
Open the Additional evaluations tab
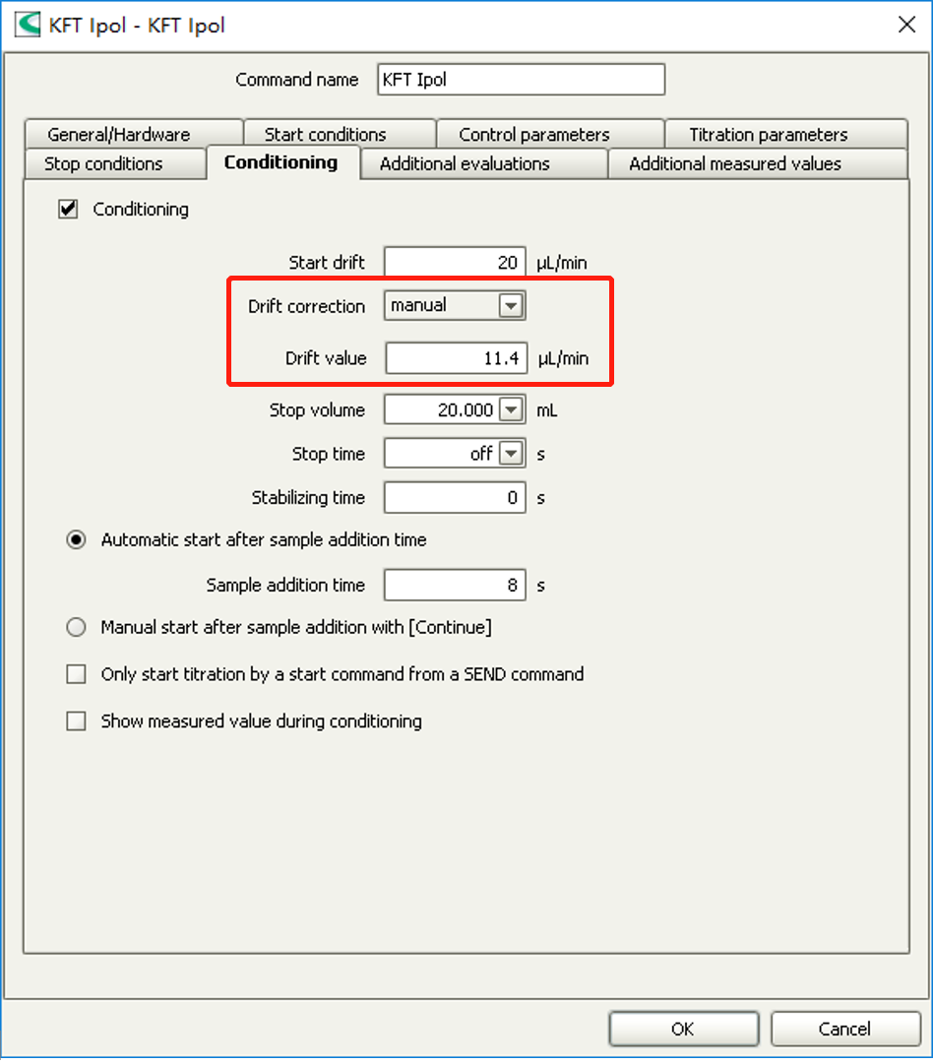[484, 164]
